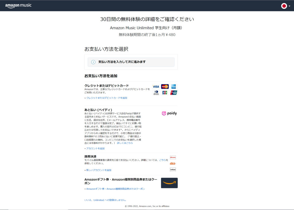Click the Amazon Music logo
The width and height of the screenshot is (294, 210).
pyautogui.click(x=18, y=6)
